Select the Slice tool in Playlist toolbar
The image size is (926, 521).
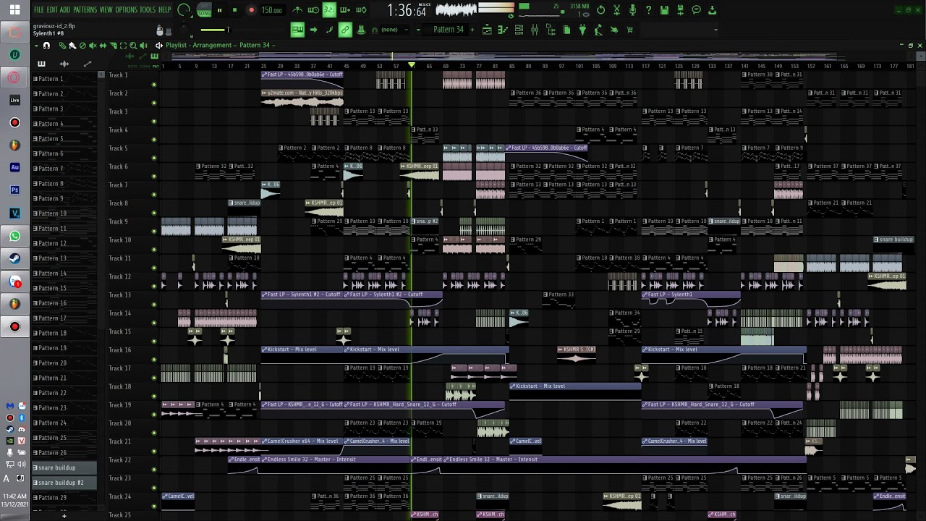point(113,46)
